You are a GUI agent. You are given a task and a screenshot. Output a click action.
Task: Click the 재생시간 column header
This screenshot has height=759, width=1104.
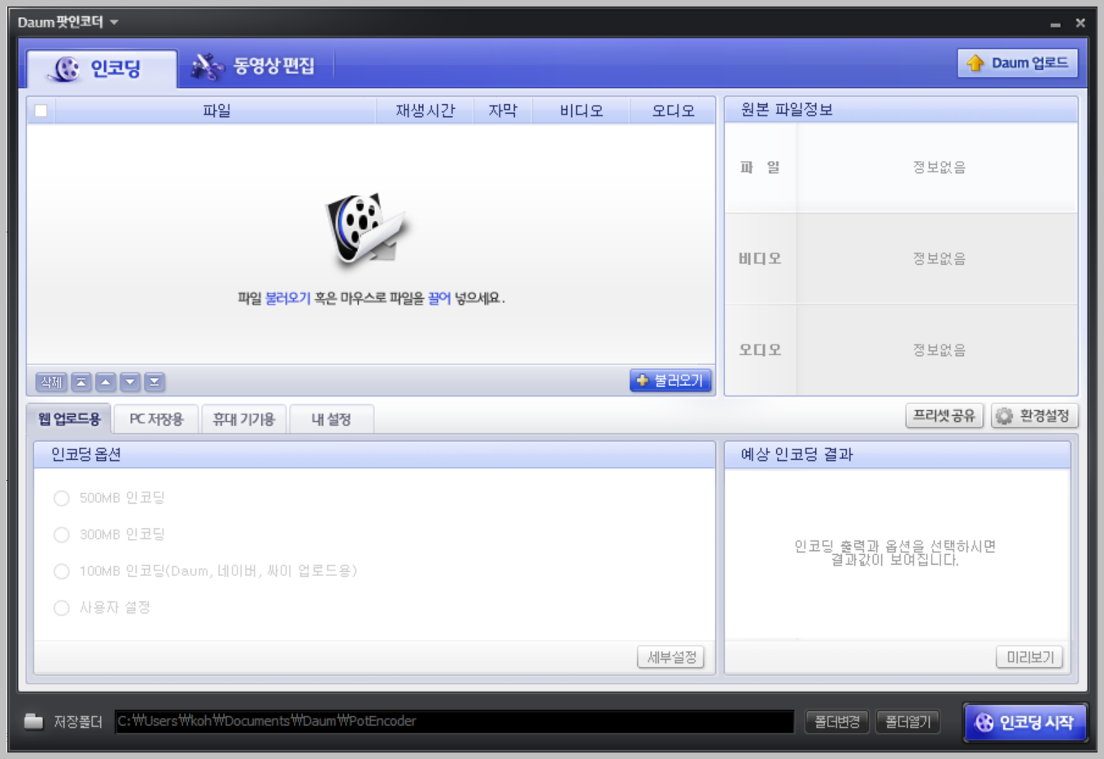(x=425, y=111)
